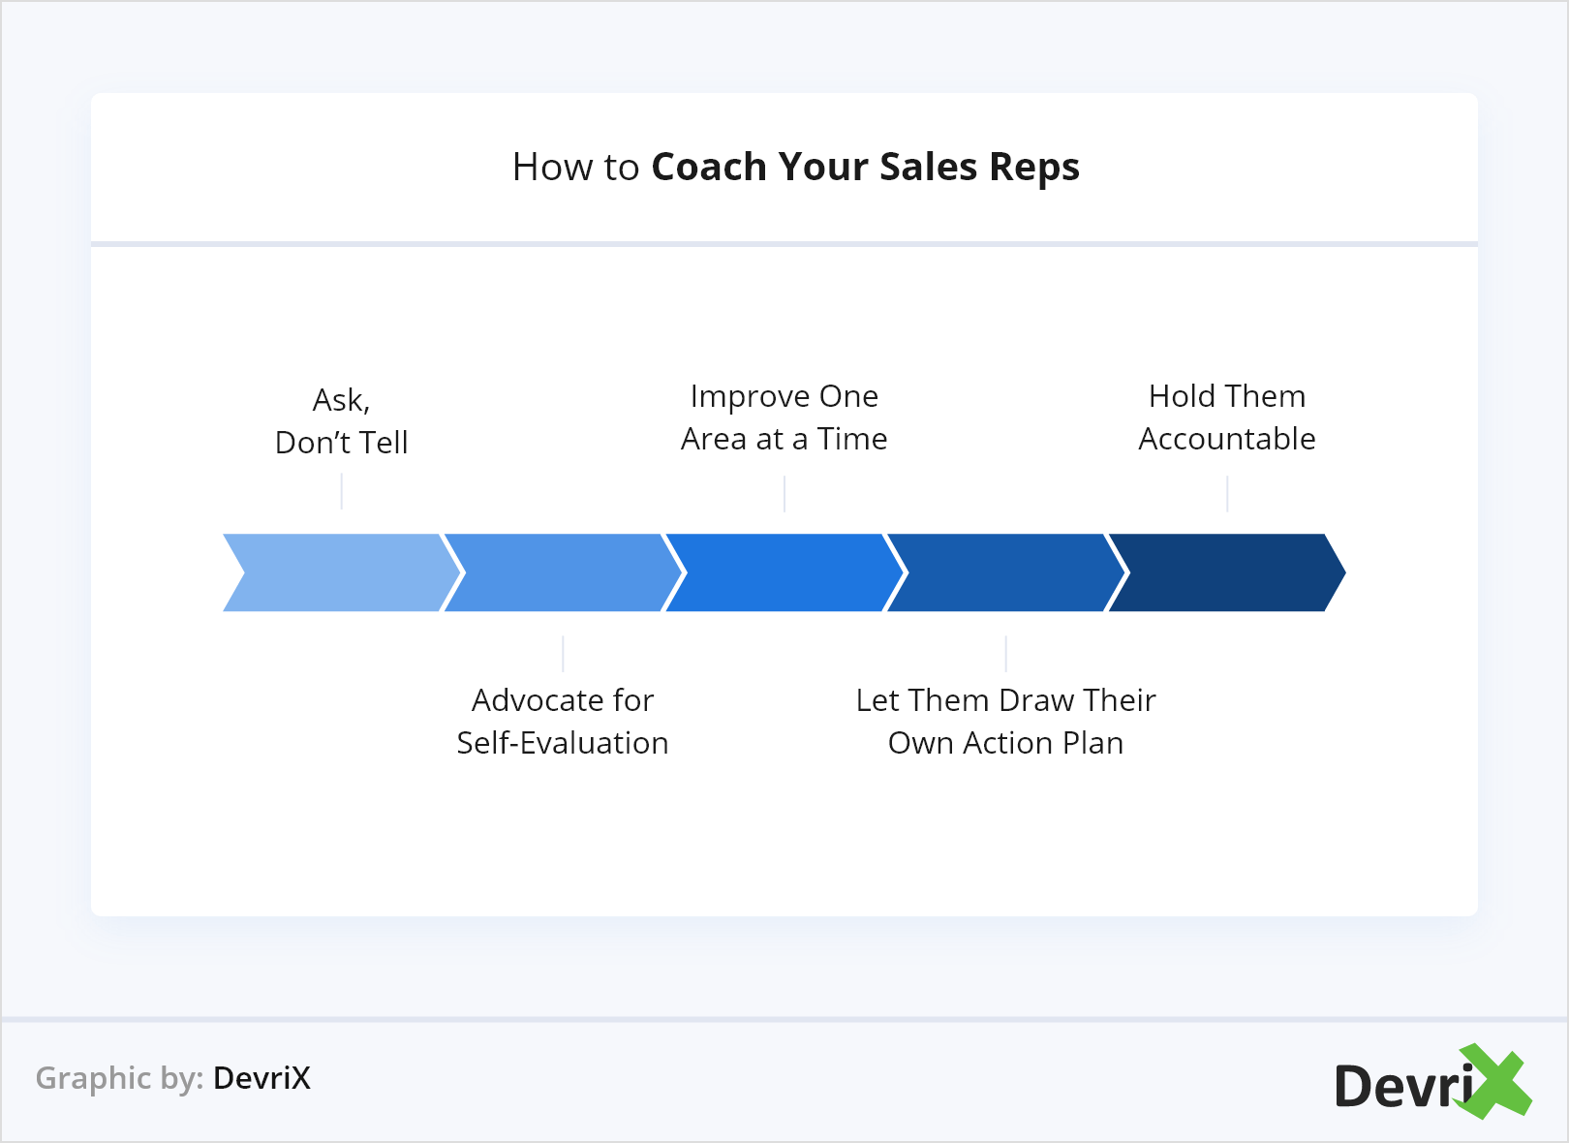Image resolution: width=1569 pixels, height=1143 pixels.
Task: Click the divider line beneath the title
Action: click(x=784, y=244)
